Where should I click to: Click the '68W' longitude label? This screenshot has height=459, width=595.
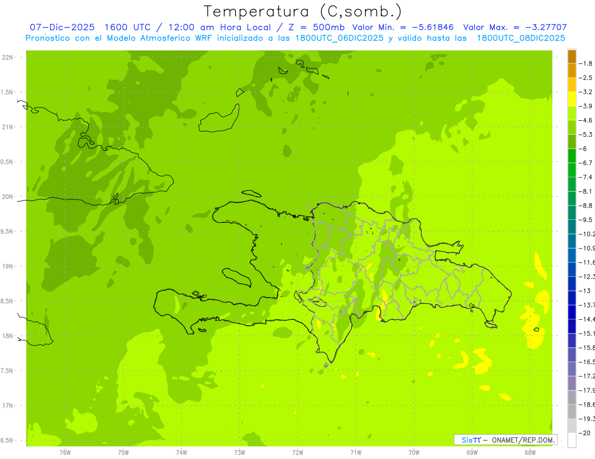pos(530,453)
